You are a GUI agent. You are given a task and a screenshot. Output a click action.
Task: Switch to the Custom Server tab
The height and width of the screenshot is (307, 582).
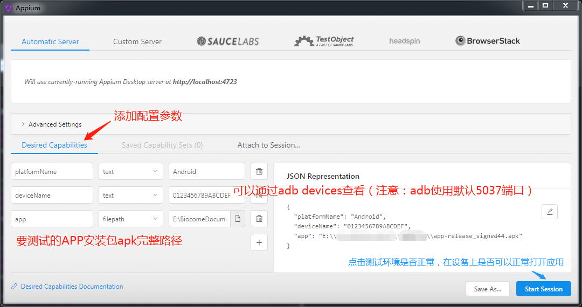click(137, 41)
